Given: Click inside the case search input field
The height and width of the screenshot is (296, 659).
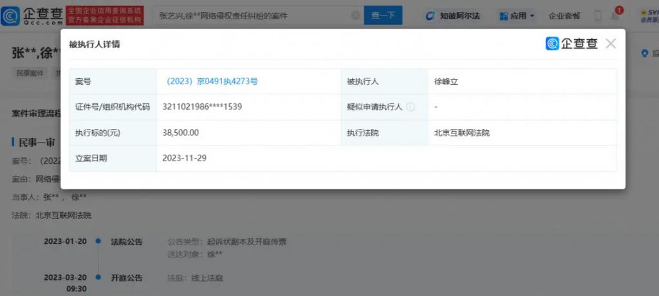Looking at the screenshot, I should 251,15.
